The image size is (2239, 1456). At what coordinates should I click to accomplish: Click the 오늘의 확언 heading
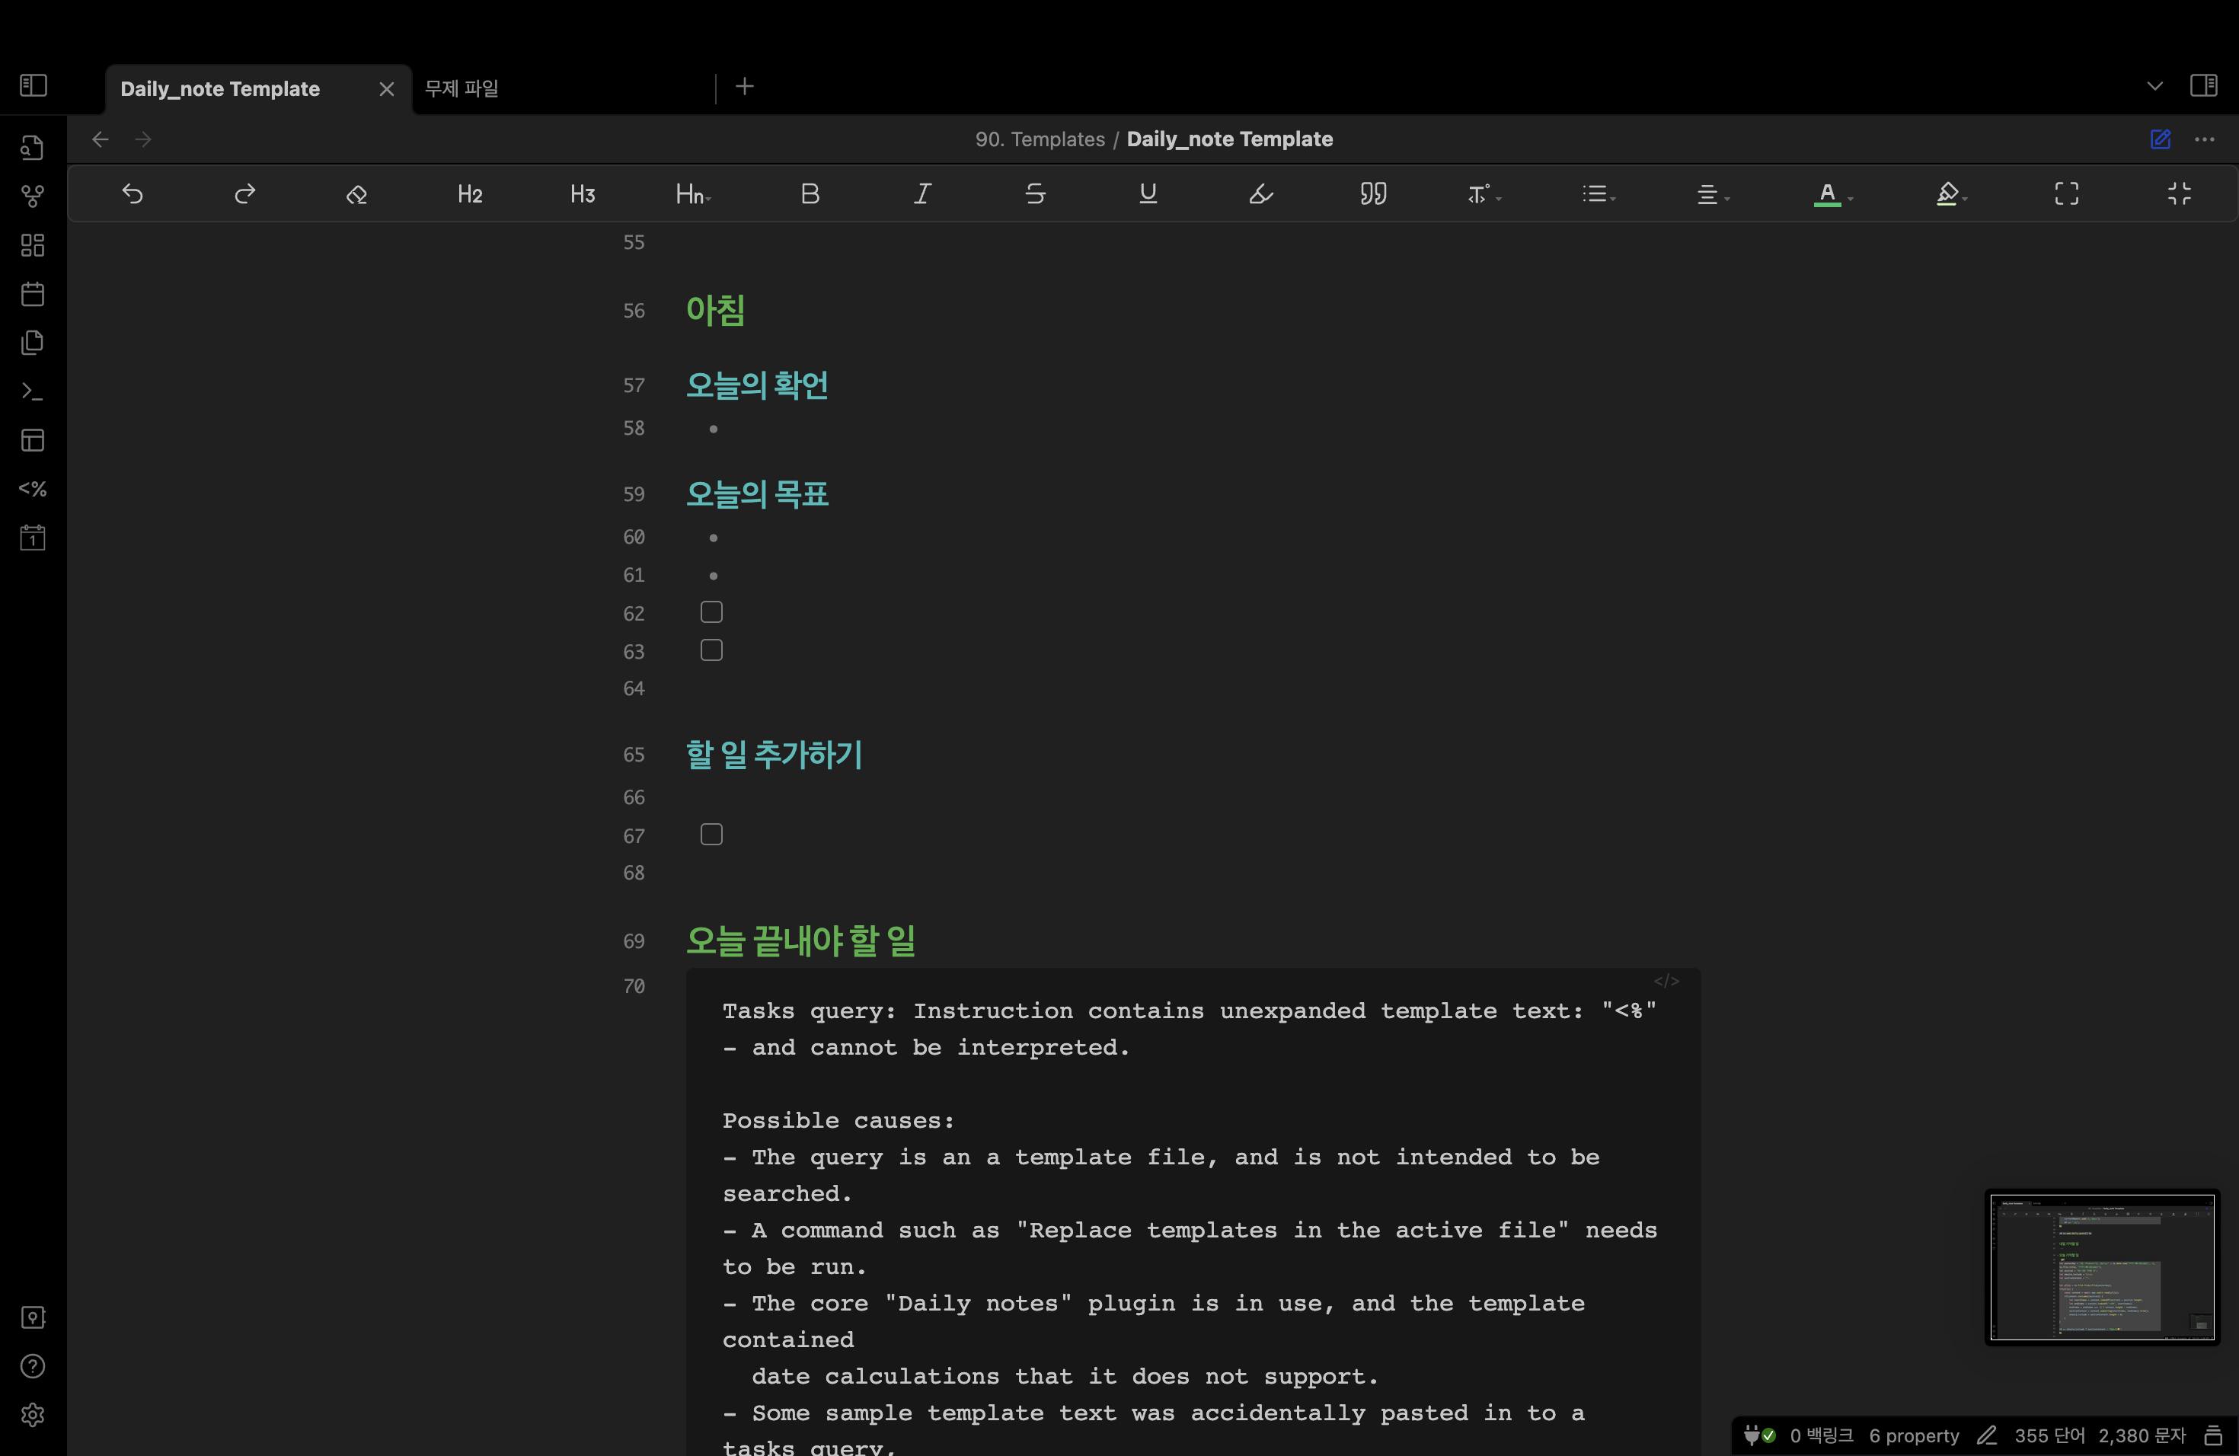(757, 385)
